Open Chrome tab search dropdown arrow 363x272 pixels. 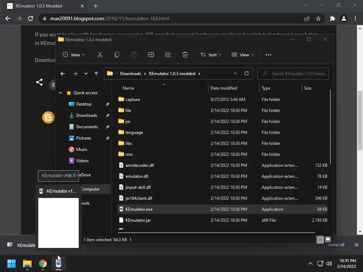306,5
